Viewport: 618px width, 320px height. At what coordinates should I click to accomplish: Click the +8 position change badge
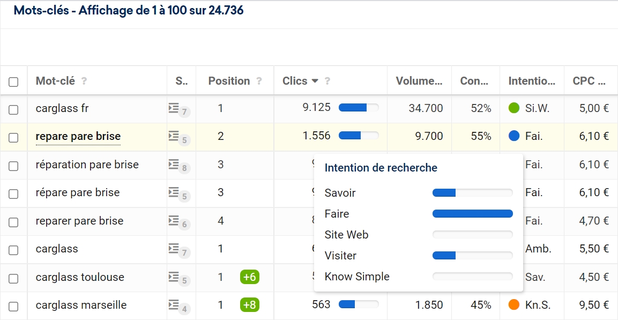(x=249, y=305)
